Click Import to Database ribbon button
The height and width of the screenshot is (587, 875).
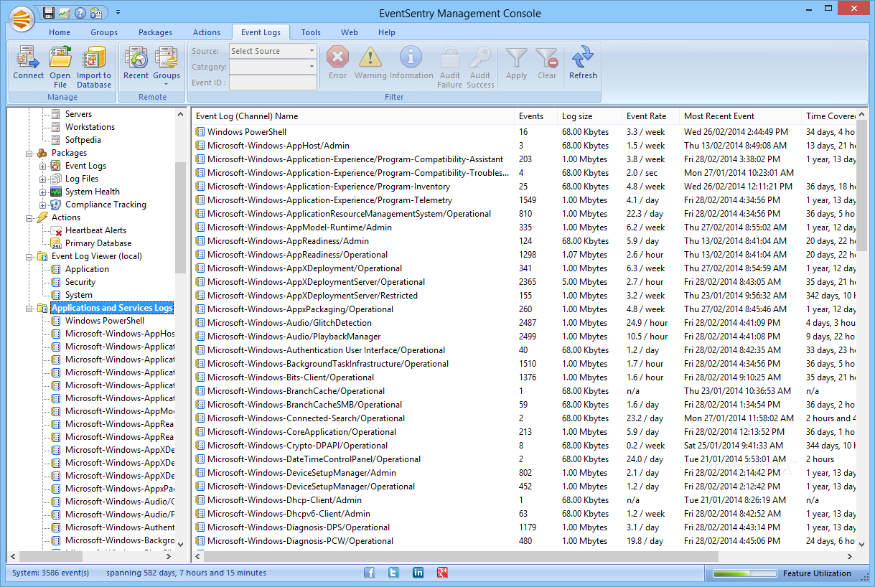pyautogui.click(x=94, y=67)
